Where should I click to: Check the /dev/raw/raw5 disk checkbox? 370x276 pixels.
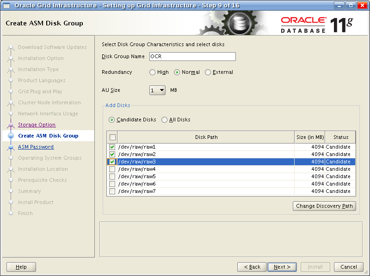(112, 176)
